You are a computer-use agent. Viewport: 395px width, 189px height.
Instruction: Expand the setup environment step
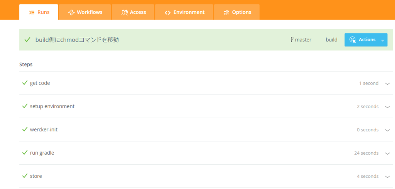tap(387, 107)
